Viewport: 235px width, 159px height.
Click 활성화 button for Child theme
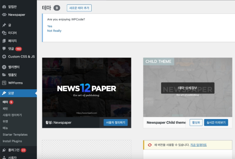(x=196, y=123)
